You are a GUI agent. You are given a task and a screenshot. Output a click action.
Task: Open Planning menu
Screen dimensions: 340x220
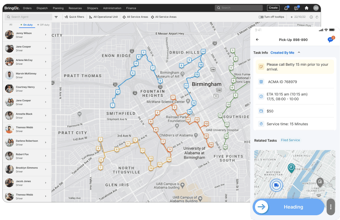(58, 8)
